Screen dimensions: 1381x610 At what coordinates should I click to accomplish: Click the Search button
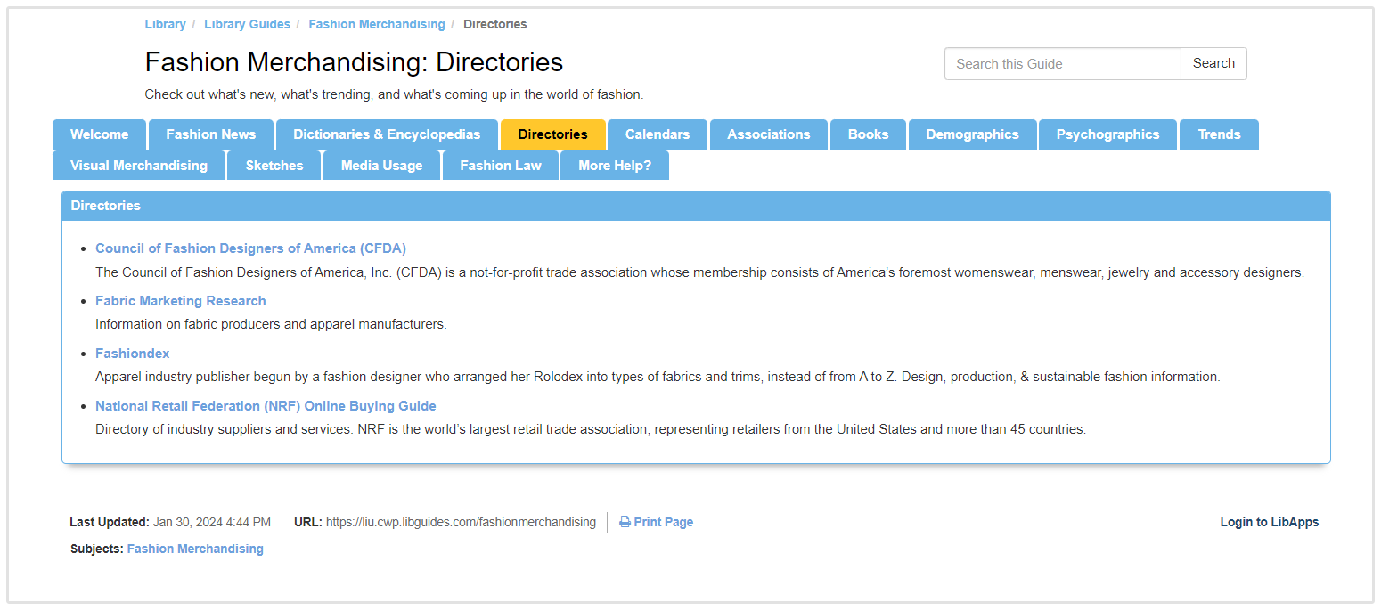pyautogui.click(x=1213, y=64)
